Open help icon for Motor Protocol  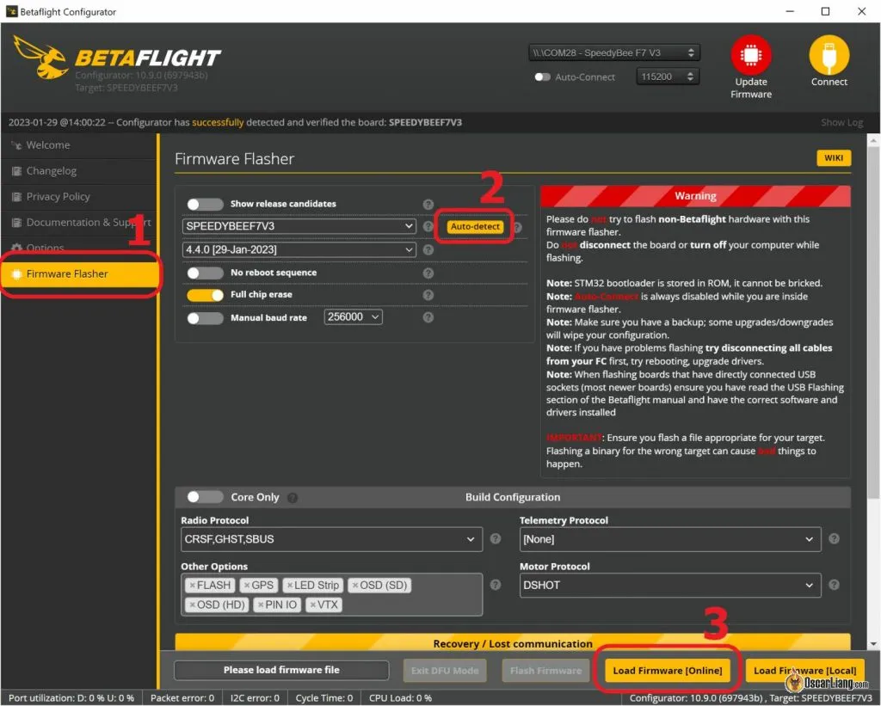[x=834, y=585]
